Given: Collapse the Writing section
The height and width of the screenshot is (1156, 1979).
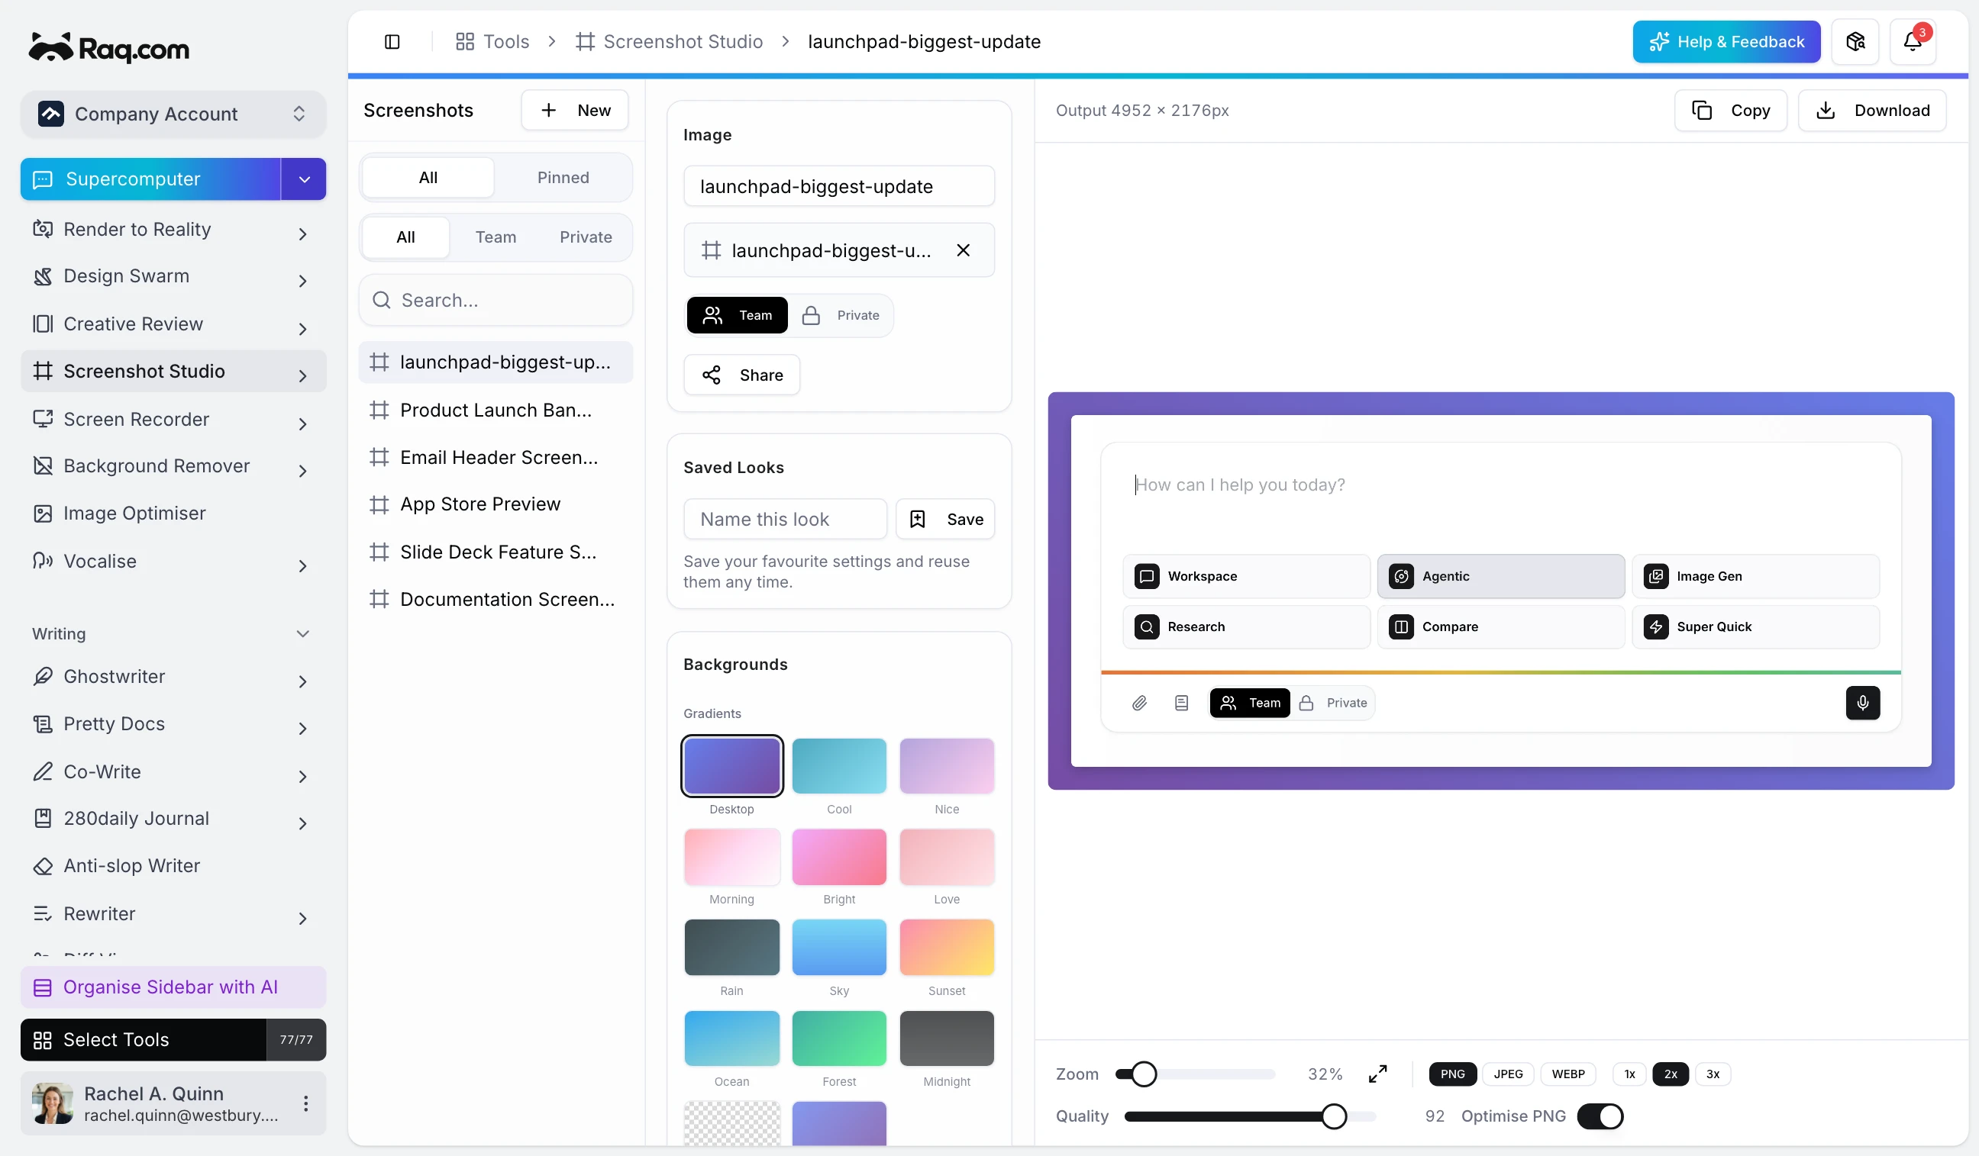Looking at the screenshot, I should click(x=302, y=633).
